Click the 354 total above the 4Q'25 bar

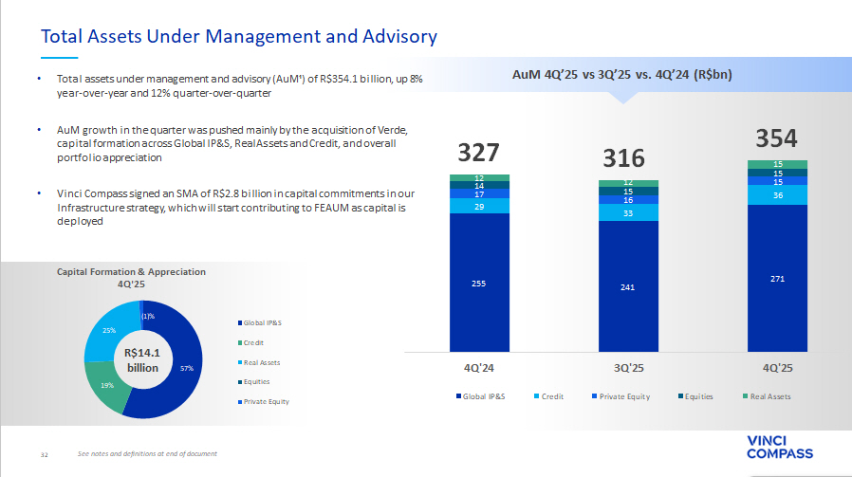[777, 138]
